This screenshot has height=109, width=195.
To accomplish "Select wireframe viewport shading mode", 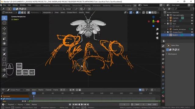I will click(147, 12).
